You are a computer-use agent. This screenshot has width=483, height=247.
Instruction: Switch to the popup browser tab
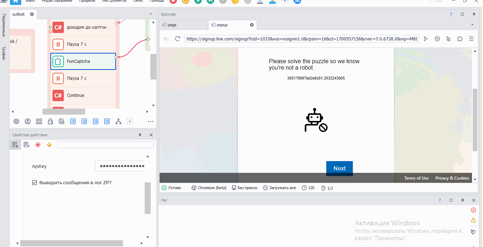pos(232,25)
